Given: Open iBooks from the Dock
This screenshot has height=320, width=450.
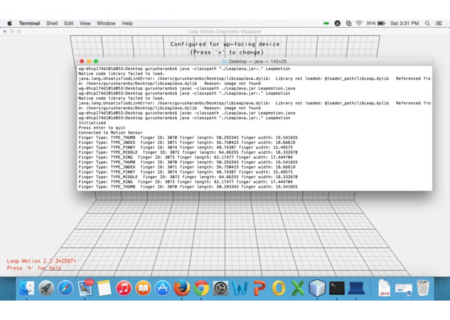Looking at the screenshot, I should coord(143,288).
